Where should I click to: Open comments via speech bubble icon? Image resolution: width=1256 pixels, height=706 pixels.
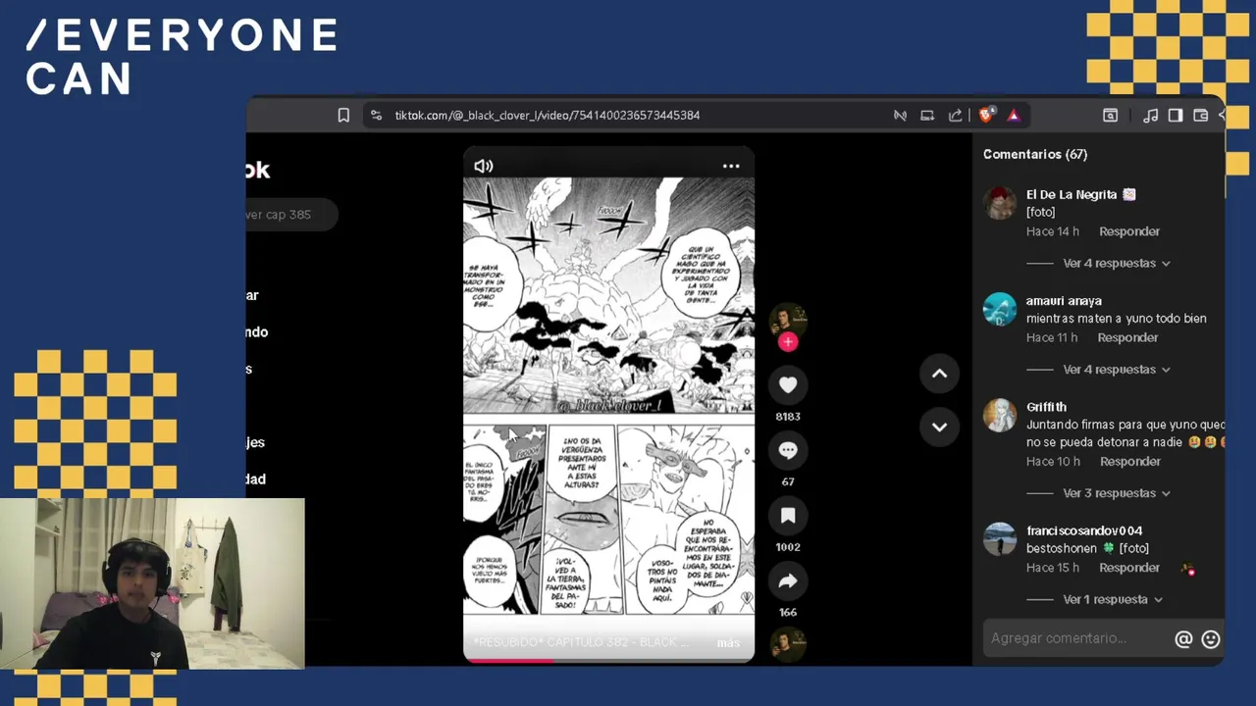pyautogui.click(x=788, y=450)
